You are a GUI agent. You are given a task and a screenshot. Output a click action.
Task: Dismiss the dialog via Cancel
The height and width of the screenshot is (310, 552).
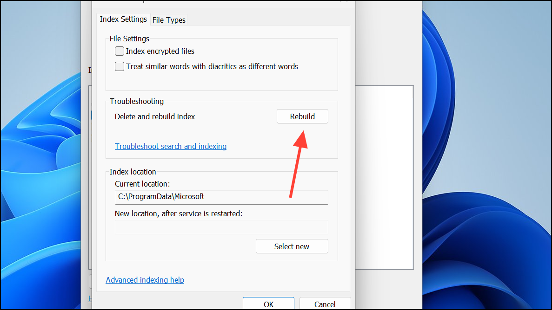tap(325, 304)
